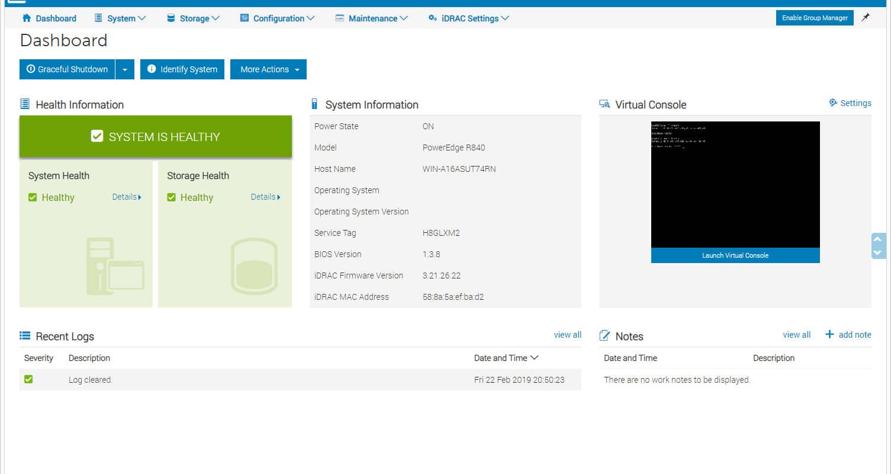Click the iDRAC Settings gears icon
This screenshot has width=891, height=474.
[x=433, y=18]
